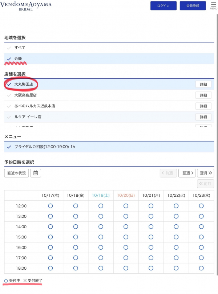Book the 16:00 circle on 10/21 (Mon)
The width and height of the screenshot is (218, 294).
click(x=151, y=248)
